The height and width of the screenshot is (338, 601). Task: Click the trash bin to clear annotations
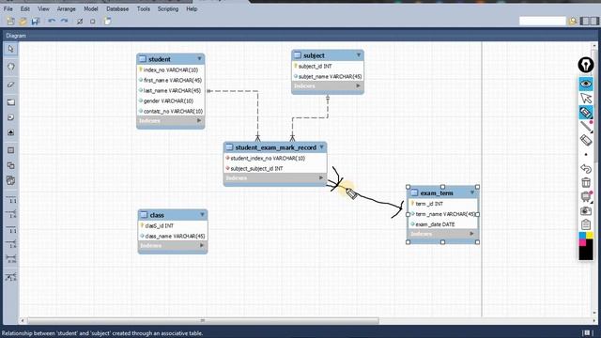coord(586,182)
